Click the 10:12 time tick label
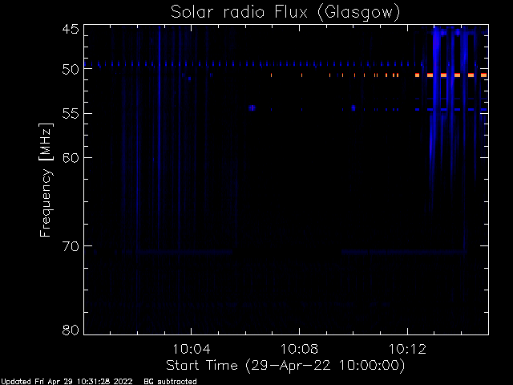 coord(407,349)
